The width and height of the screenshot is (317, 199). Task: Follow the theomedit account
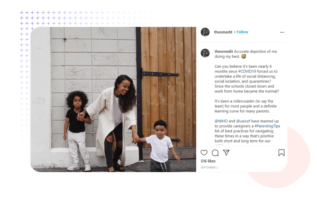[243, 32]
